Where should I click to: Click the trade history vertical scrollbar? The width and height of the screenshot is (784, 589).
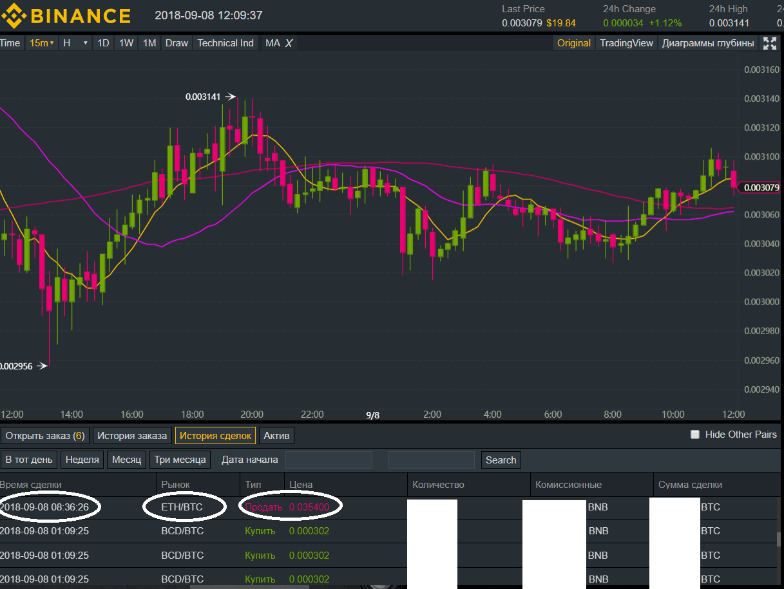pyautogui.click(x=780, y=539)
